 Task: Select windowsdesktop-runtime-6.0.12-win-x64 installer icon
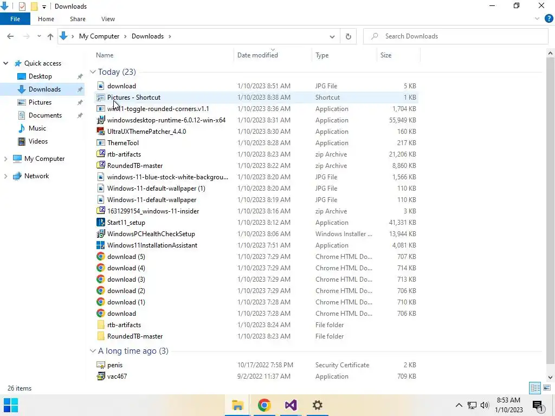click(x=100, y=120)
